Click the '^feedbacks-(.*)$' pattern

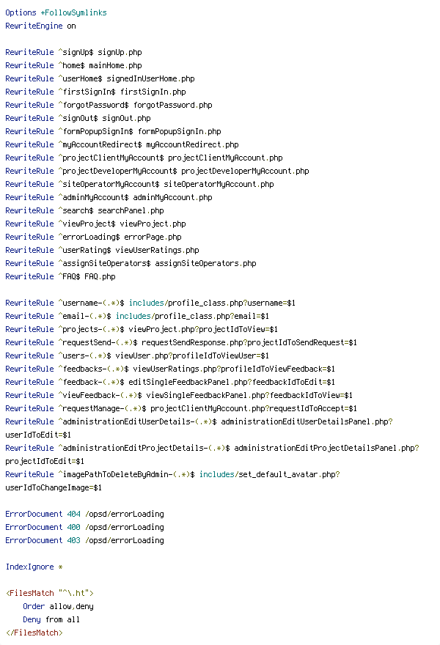pyautogui.click(x=93, y=368)
